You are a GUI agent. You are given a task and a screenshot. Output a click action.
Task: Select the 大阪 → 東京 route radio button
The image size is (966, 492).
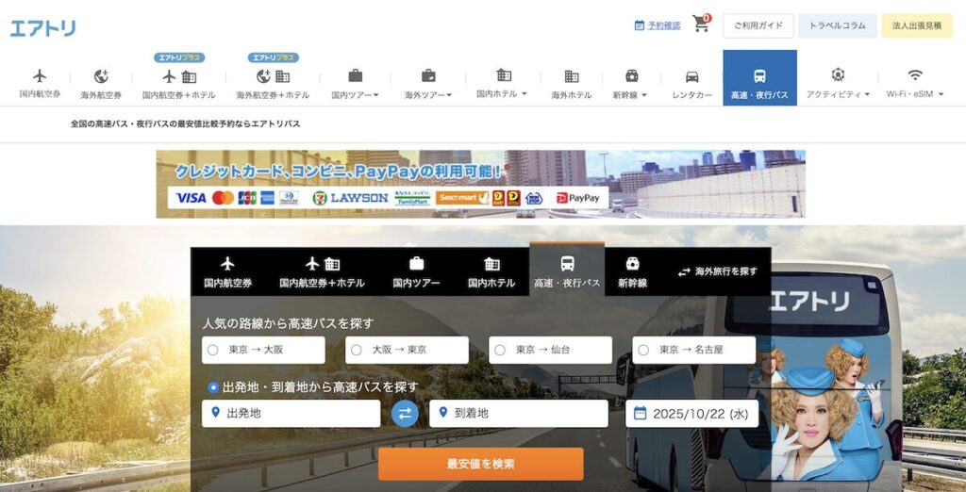tap(356, 350)
